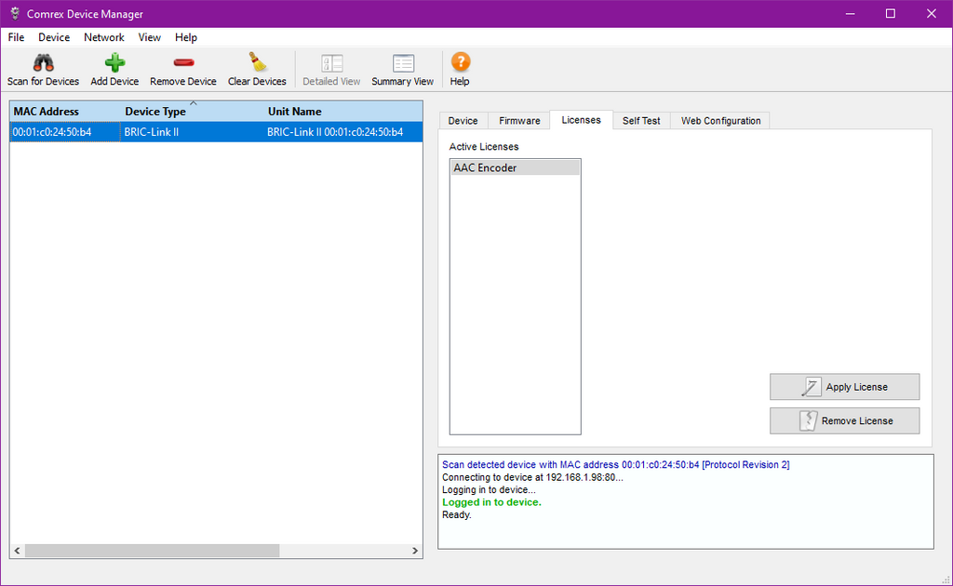Click the 'Scan detected device' log line
This screenshot has width=953, height=586.
(x=616, y=465)
